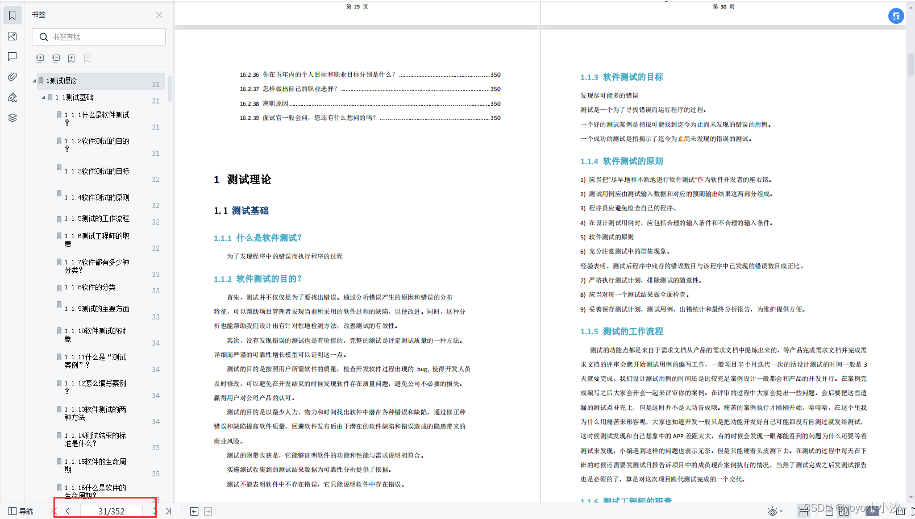Click TOC entry 16.2.39 面试官一般会问
The height and width of the screenshot is (519, 915).
point(370,118)
